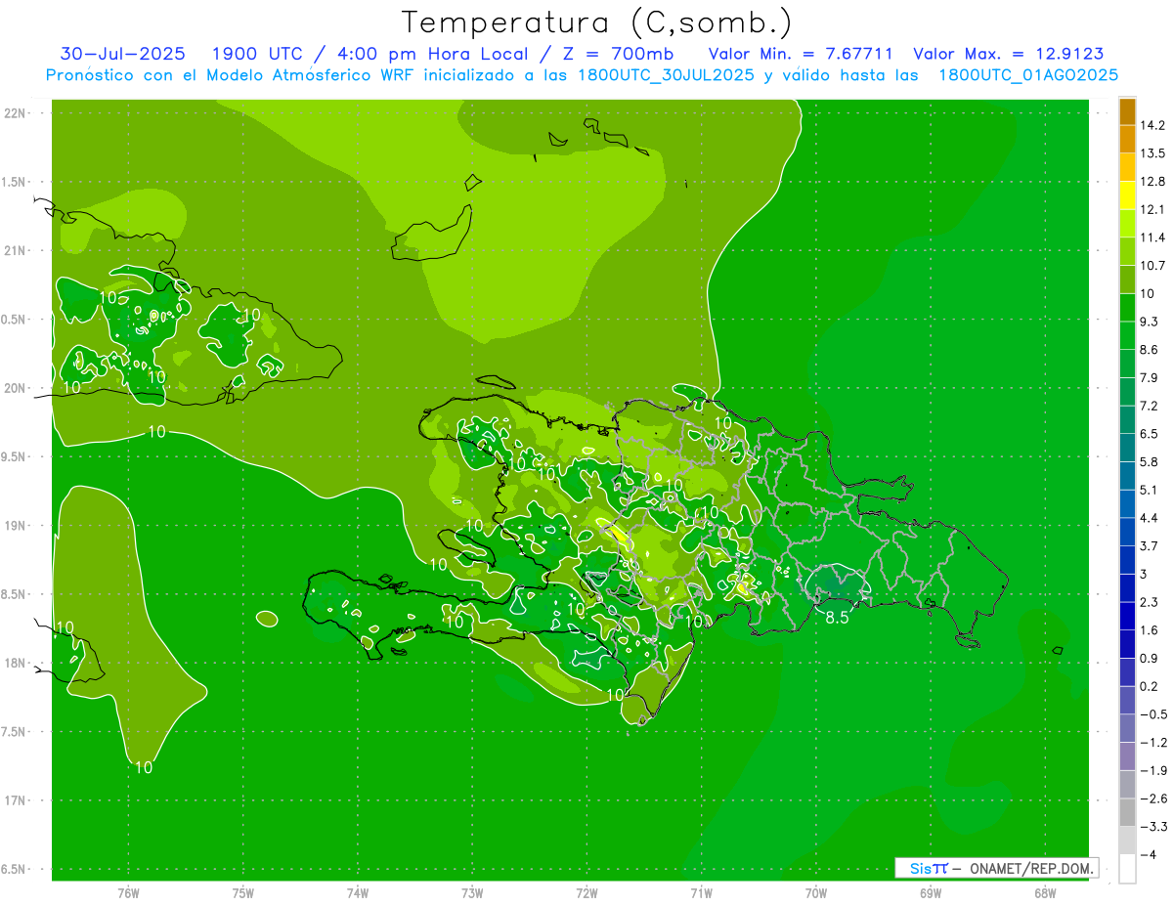Screen dimensions: 1173x906
Task: Pick the gray swatch between -2.6 and -3.3
Action: point(1127,812)
